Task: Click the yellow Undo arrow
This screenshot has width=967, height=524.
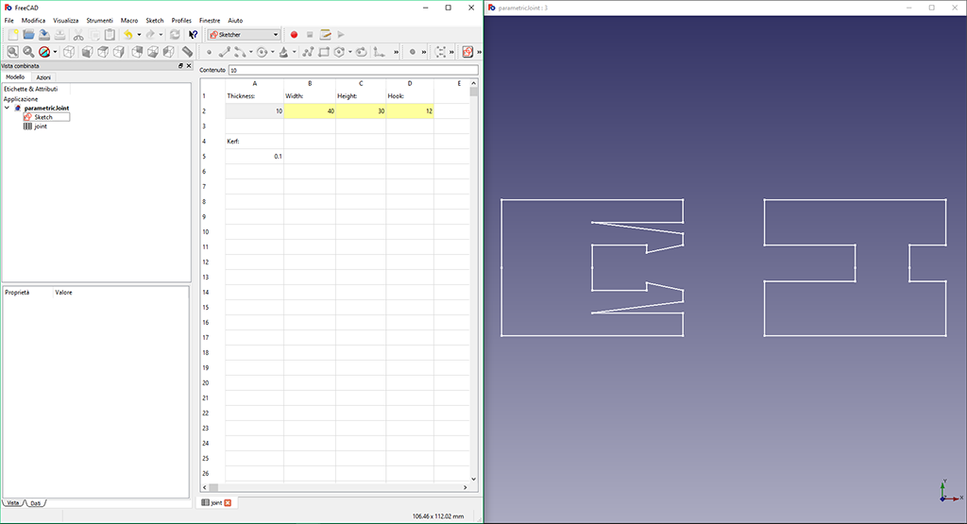Action: tap(127, 35)
